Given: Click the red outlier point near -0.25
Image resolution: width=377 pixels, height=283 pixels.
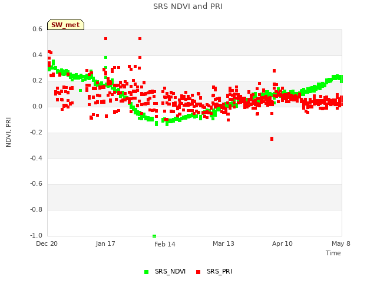Looking at the screenshot, I should coord(272,139).
